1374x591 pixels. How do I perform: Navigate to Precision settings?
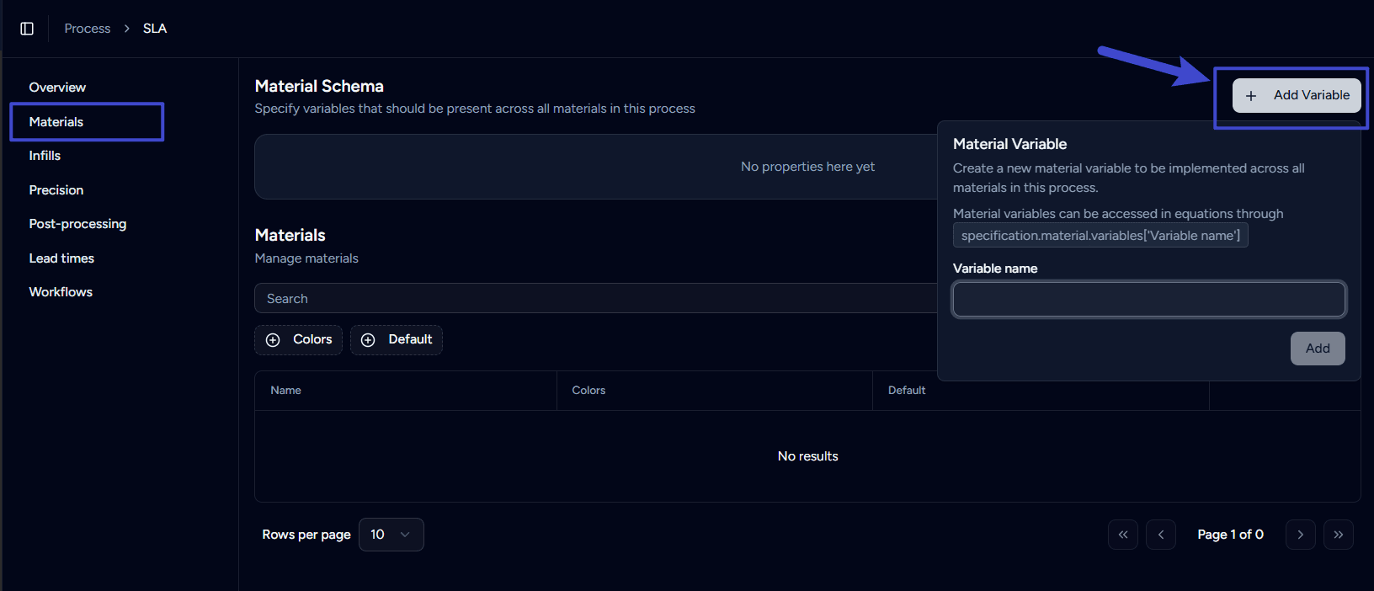(x=56, y=190)
